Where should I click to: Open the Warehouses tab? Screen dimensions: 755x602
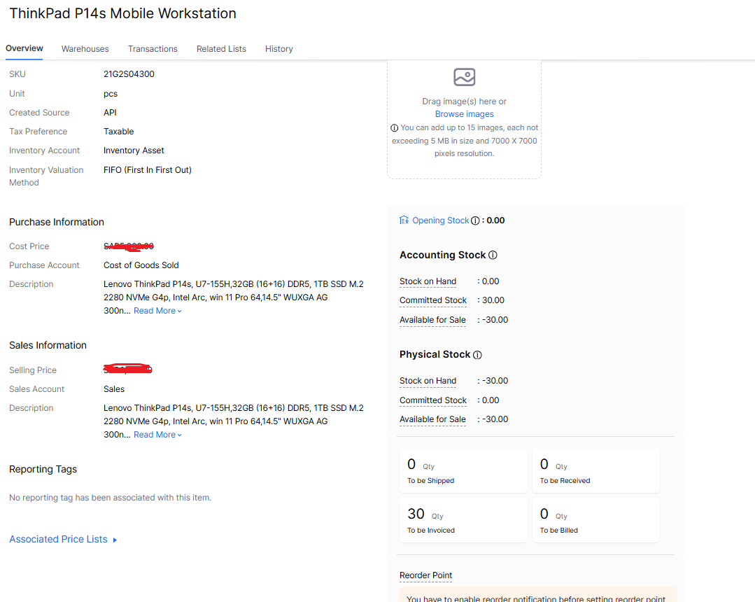(x=85, y=48)
